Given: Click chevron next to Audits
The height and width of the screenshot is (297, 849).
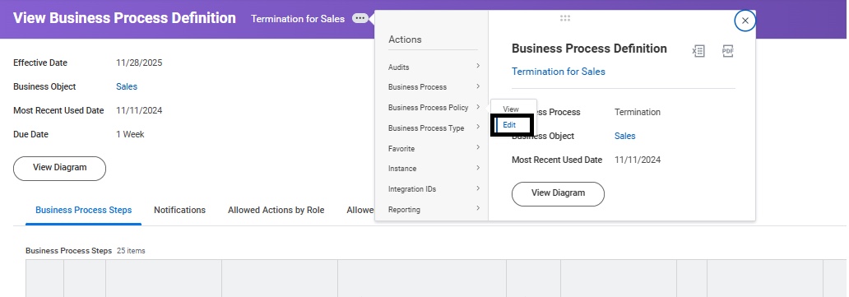Looking at the screenshot, I should (x=478, y=66).
